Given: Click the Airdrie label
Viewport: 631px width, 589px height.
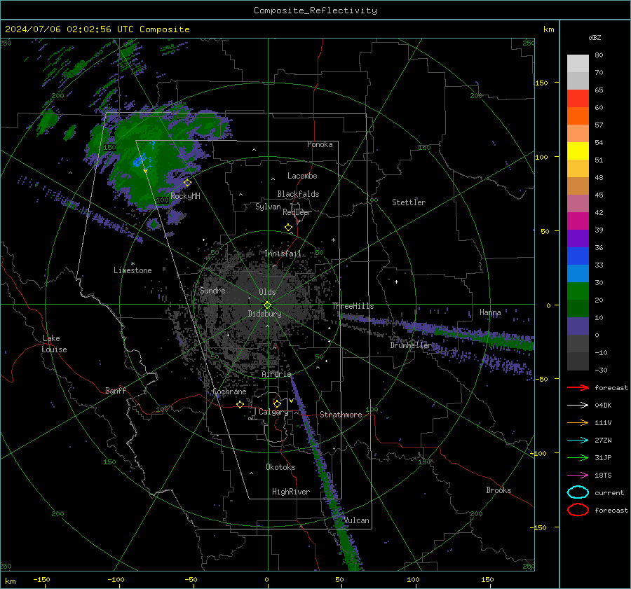Looking at the screenshot, I should point(276,374).
